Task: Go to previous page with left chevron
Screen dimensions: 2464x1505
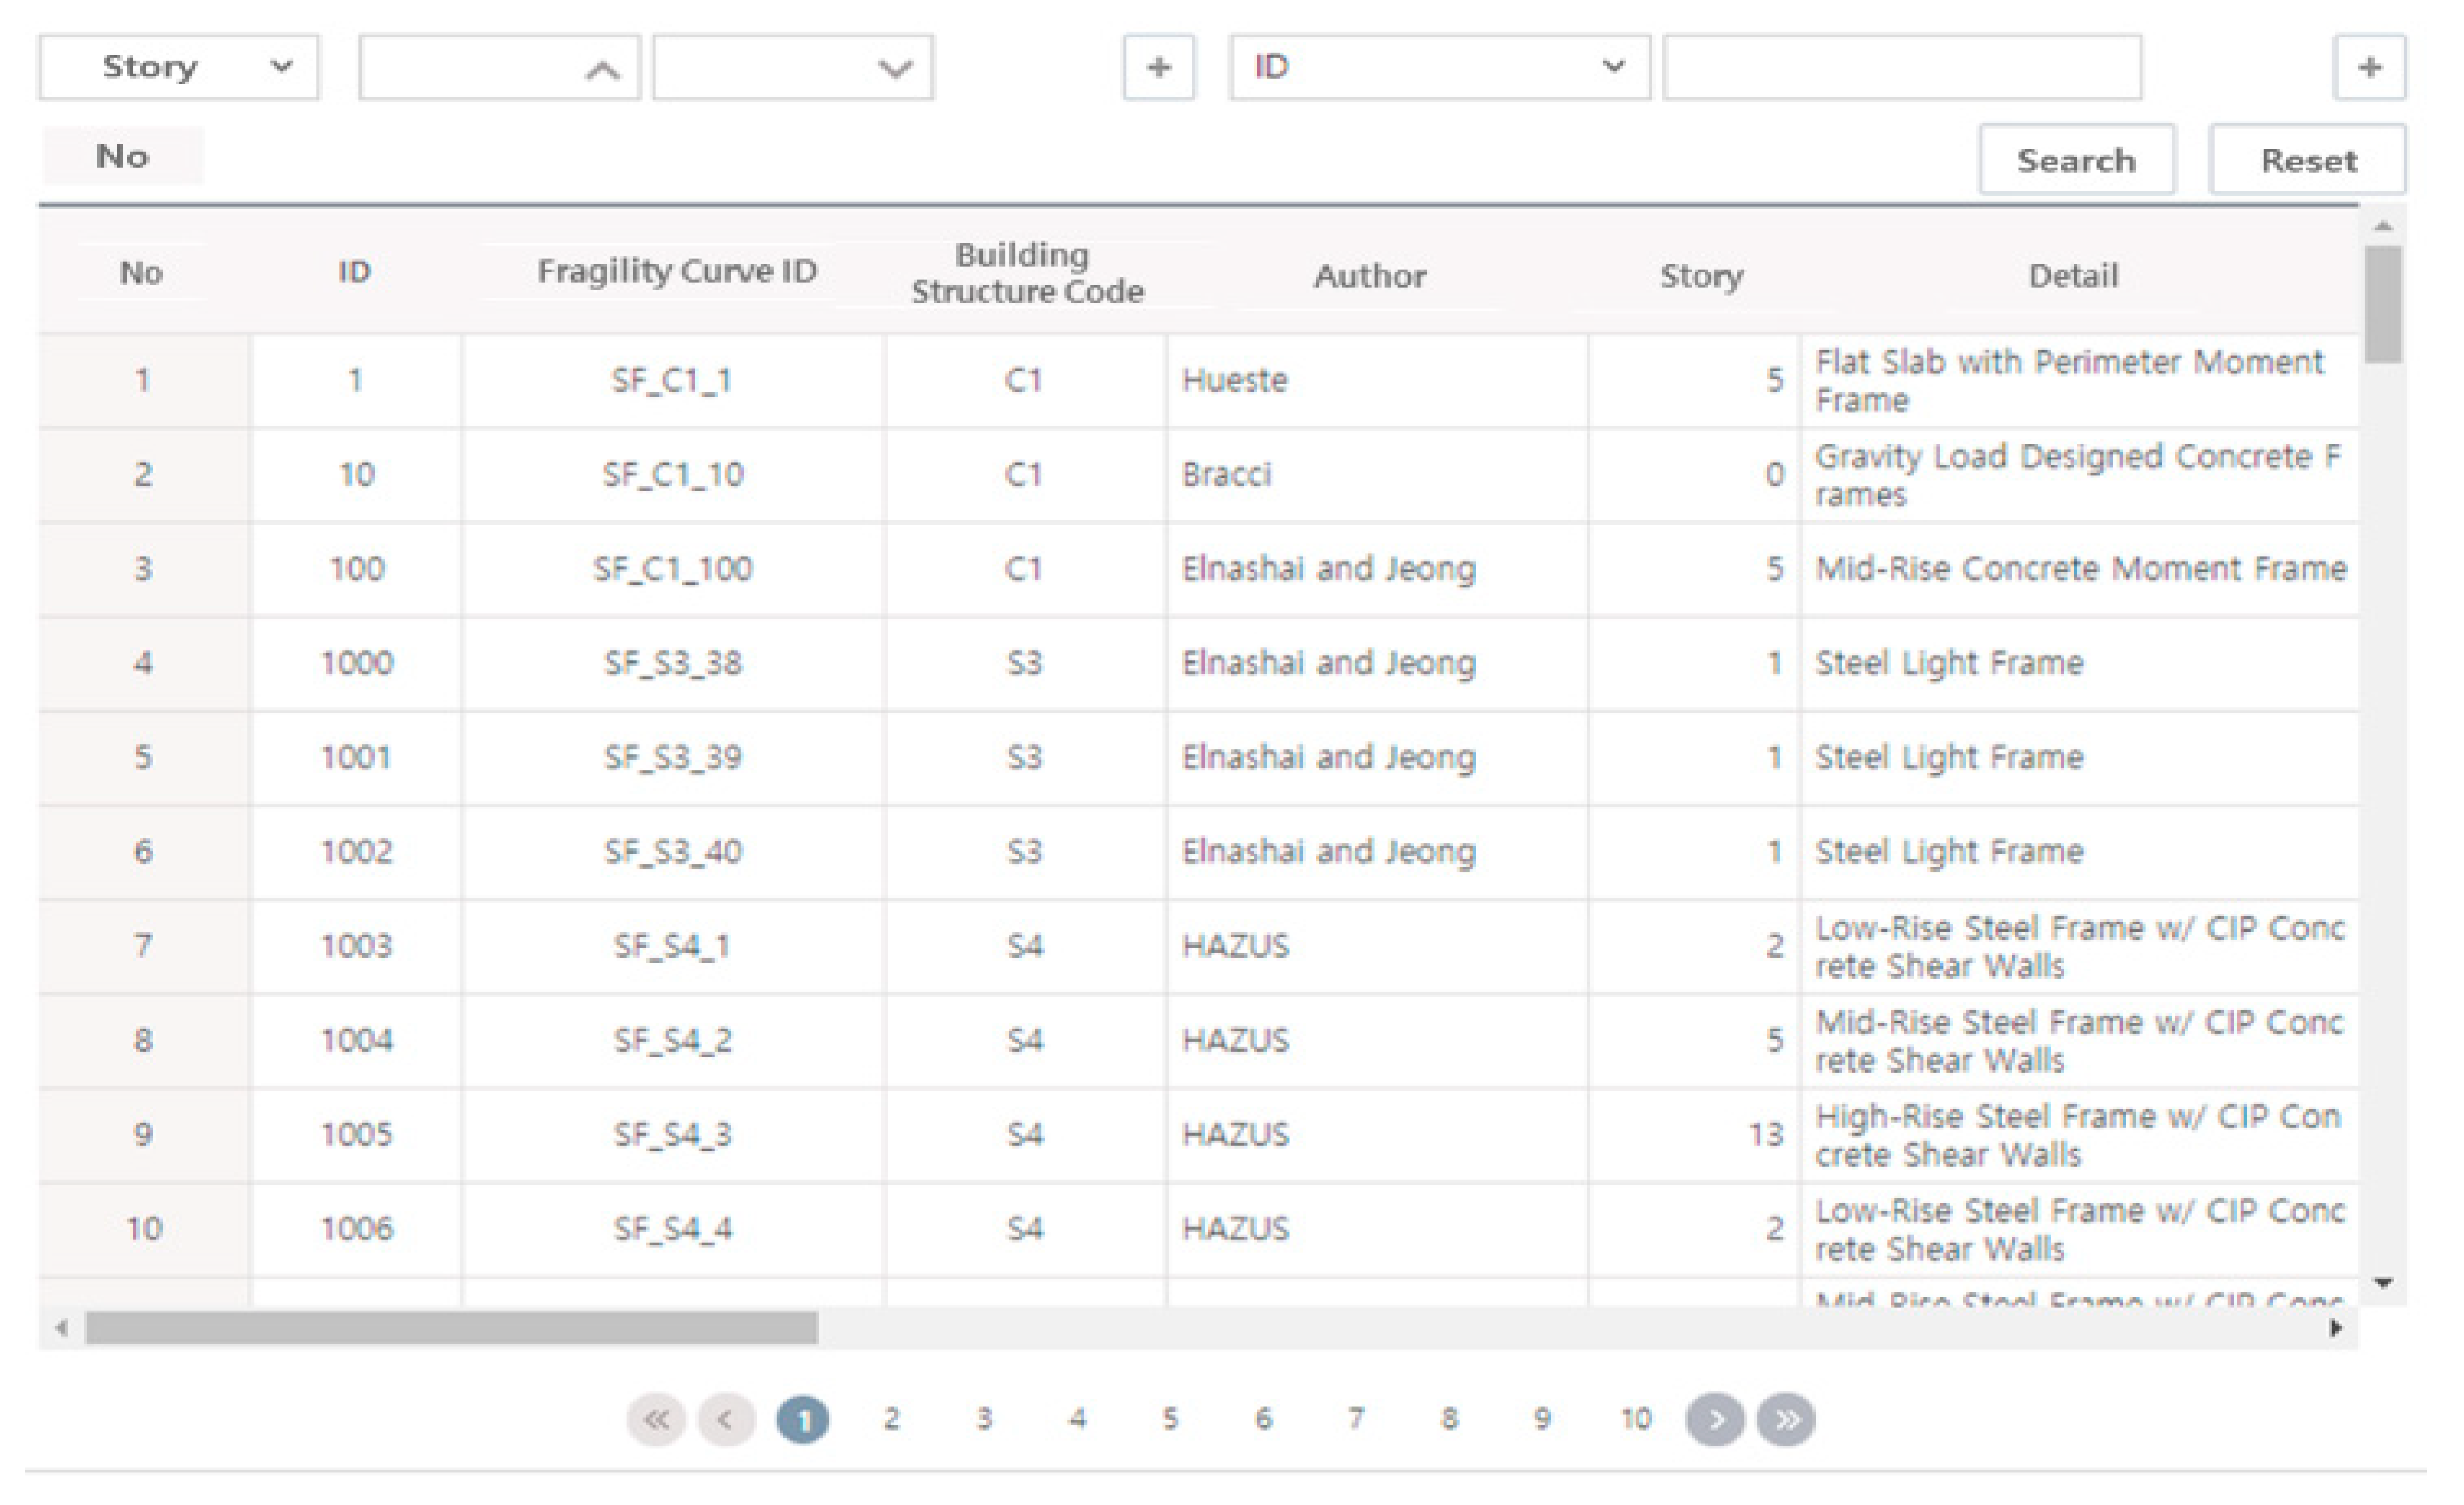Action: [727, 1419]
